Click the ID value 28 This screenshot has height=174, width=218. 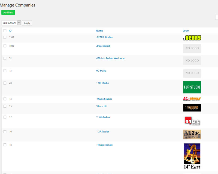[x=10, y=83]
